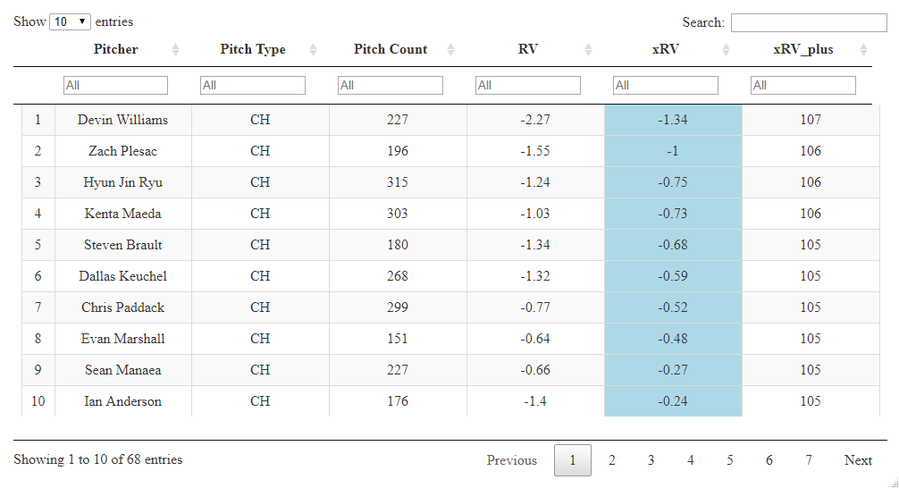Sort by xRV_plus using its arrows
Viewport: 899px width, 488px height.
click(x=863, y=50)
